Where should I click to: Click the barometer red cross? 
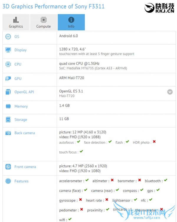[x=140, y=180]
